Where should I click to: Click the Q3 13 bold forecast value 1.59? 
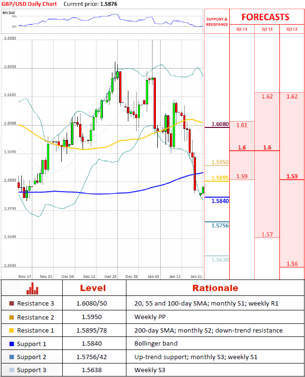pos(292,176)
